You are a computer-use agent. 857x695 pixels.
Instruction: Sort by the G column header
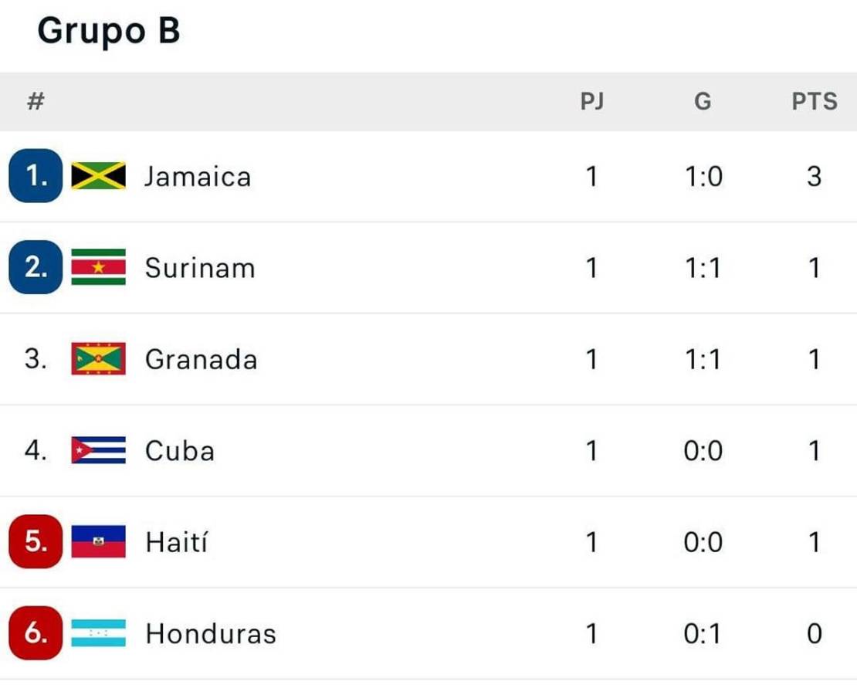[703, 101]
